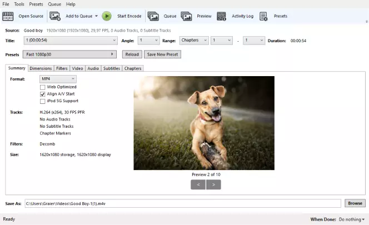
Task: Click the H.264 (x264), 30 FPS PFR track text
Action: (62, 112)
